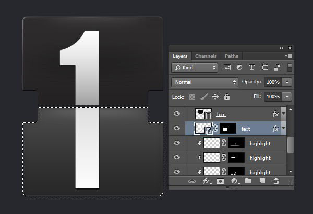The width and height of the screenshot is (313, 214).
Task: Filter layers by shape icon
Action: 264,68
